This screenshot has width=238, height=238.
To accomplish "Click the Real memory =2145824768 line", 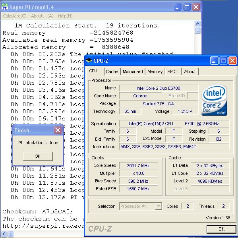I will [68, 33].
